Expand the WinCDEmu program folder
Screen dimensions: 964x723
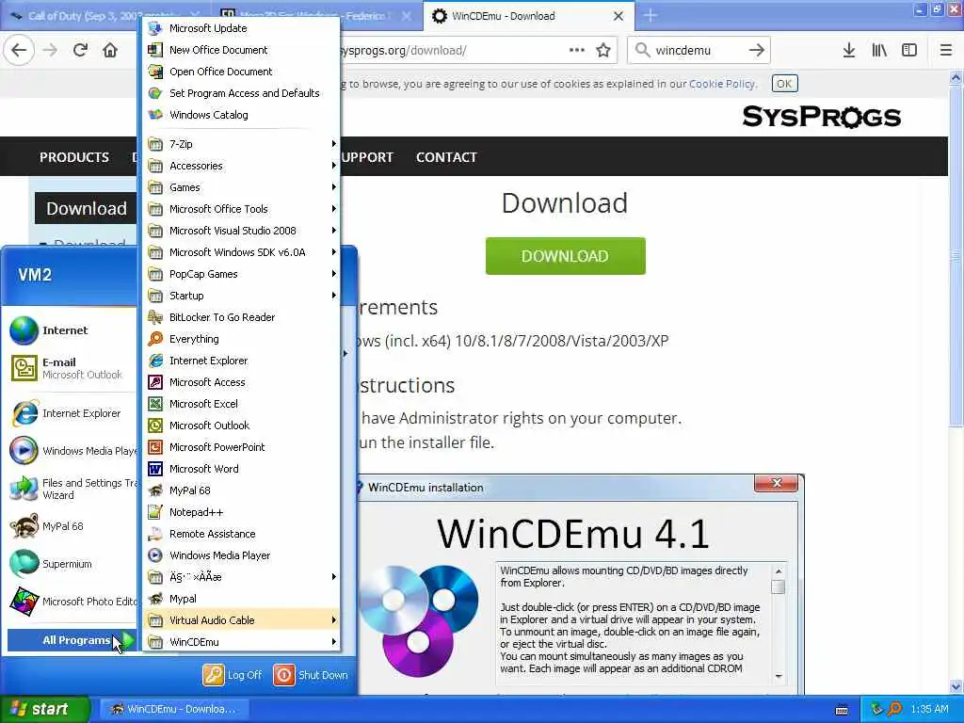[241, 642]
